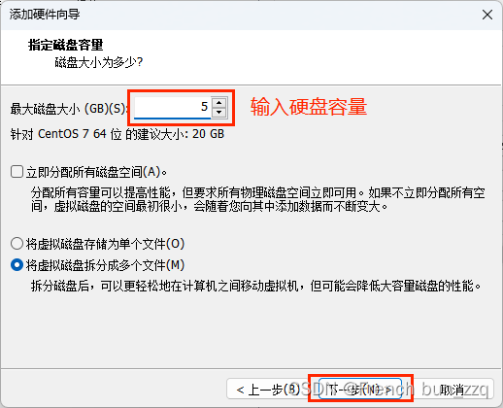
Task: Click the 指定磁盘容量 heading
Action: [x=66, y=45]
